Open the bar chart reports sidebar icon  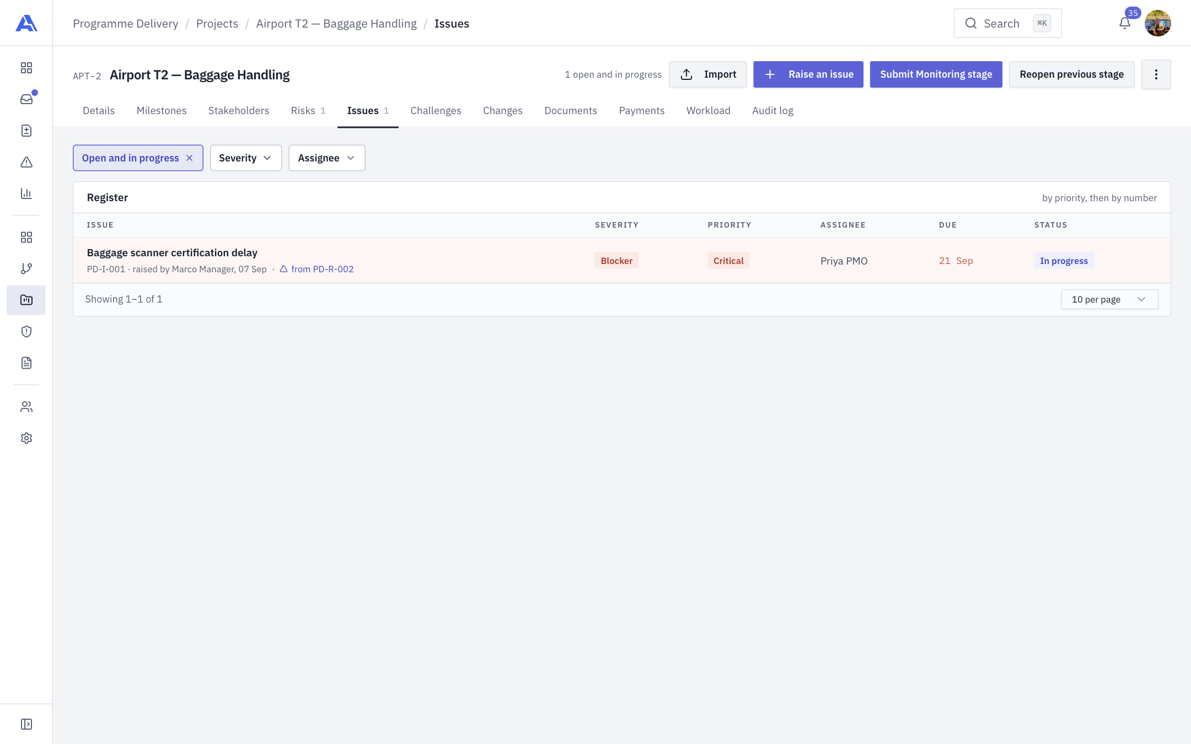pos(26,193)
